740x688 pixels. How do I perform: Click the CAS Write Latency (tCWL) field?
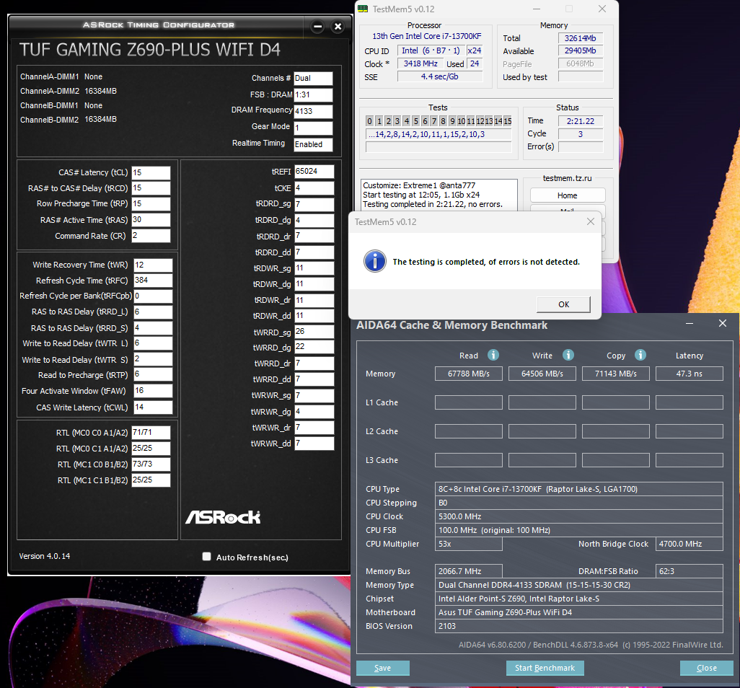pyautogui.click(x=153, y=407)
